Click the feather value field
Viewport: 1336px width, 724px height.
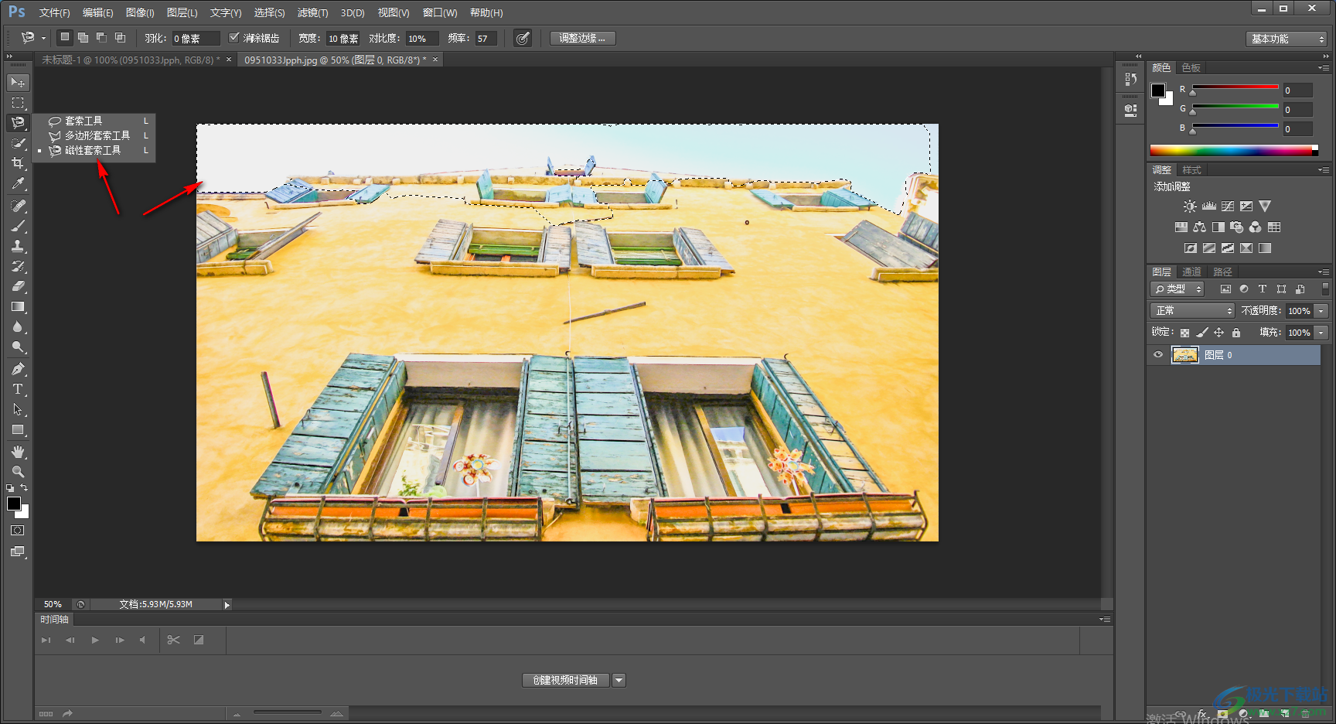pos(196,38)
